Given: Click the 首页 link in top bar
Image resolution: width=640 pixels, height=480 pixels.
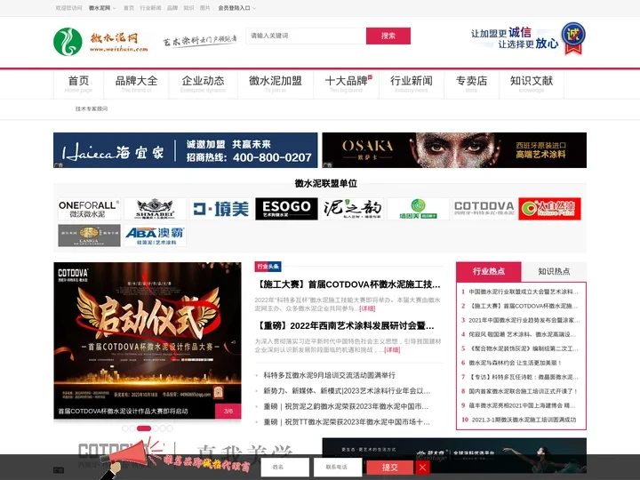Looking at the screenshot, I should 129,8.
